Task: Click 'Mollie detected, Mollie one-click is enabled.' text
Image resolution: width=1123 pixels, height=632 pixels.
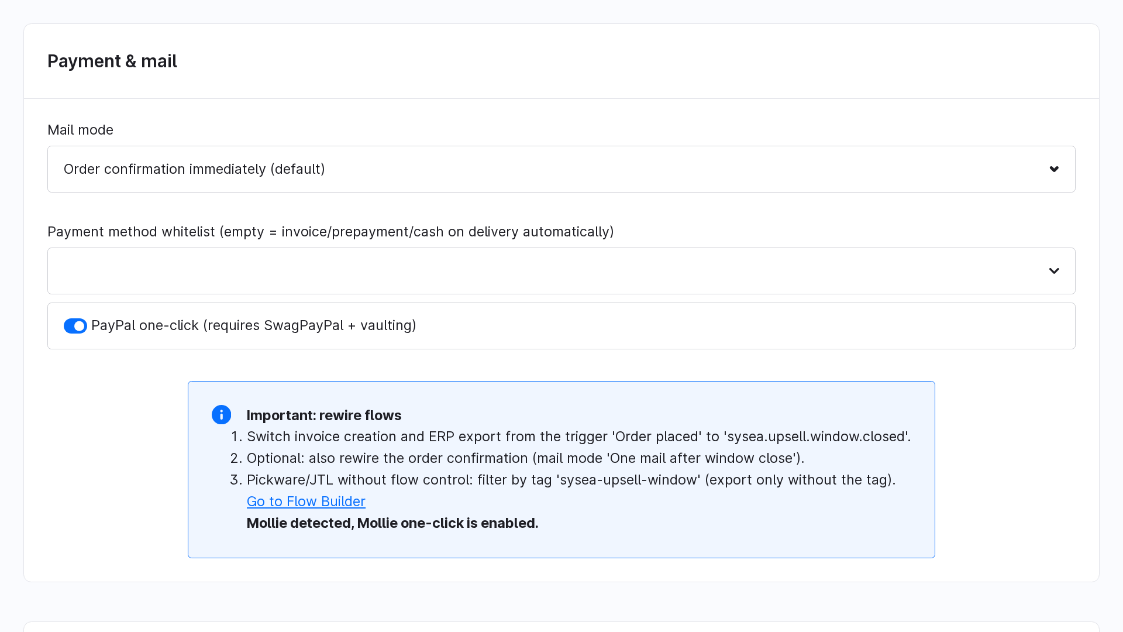Action: click(x=392, y=523)
